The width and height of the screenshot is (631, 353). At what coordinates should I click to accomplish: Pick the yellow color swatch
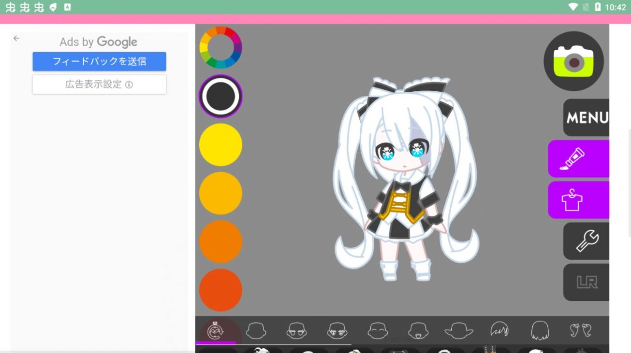click(220, 145)
